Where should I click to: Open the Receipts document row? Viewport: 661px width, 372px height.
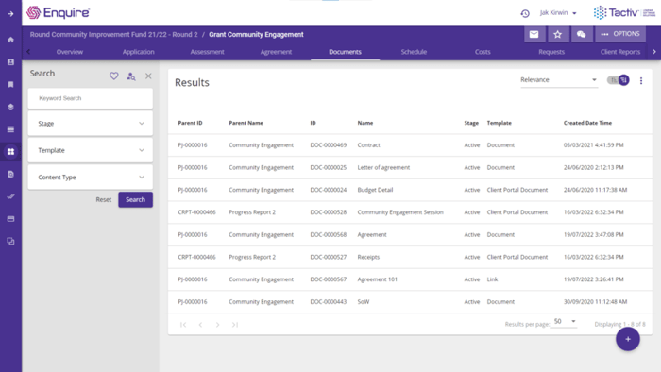(x=410, y=257)
